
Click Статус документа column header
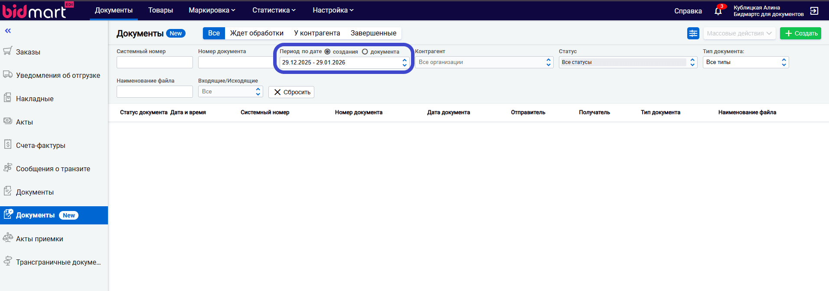tap(144, 112)
